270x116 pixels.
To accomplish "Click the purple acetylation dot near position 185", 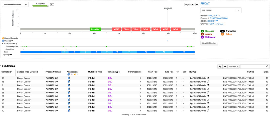I will [66, 49].
